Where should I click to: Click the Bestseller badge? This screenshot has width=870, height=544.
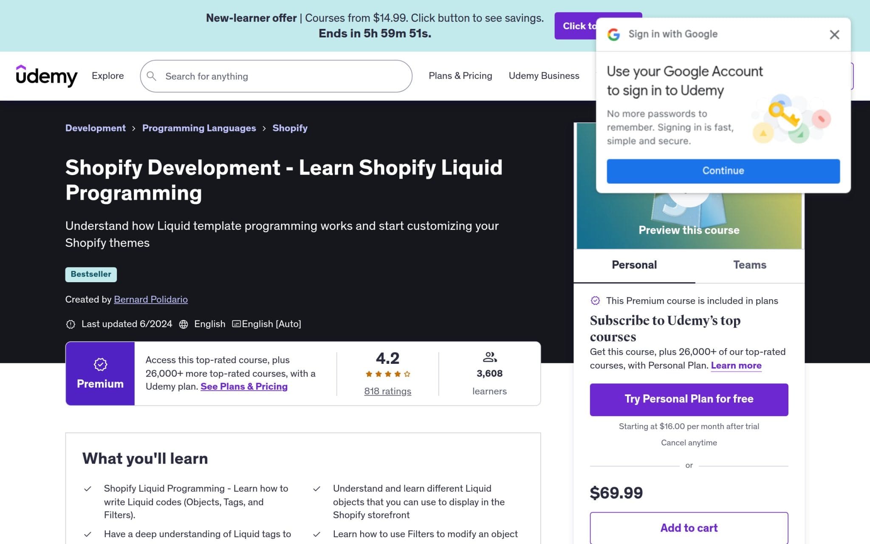pos(91,275)
